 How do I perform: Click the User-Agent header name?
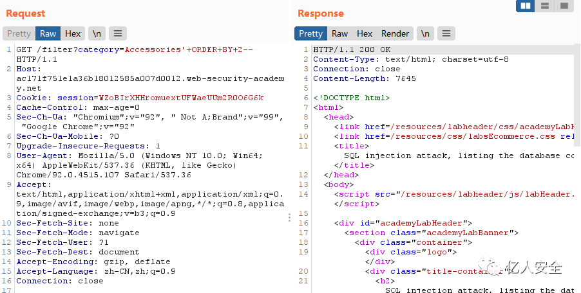tap(42, 155)
